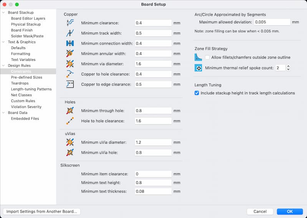Collapse the Design Rules tree section

coord(4,66)
